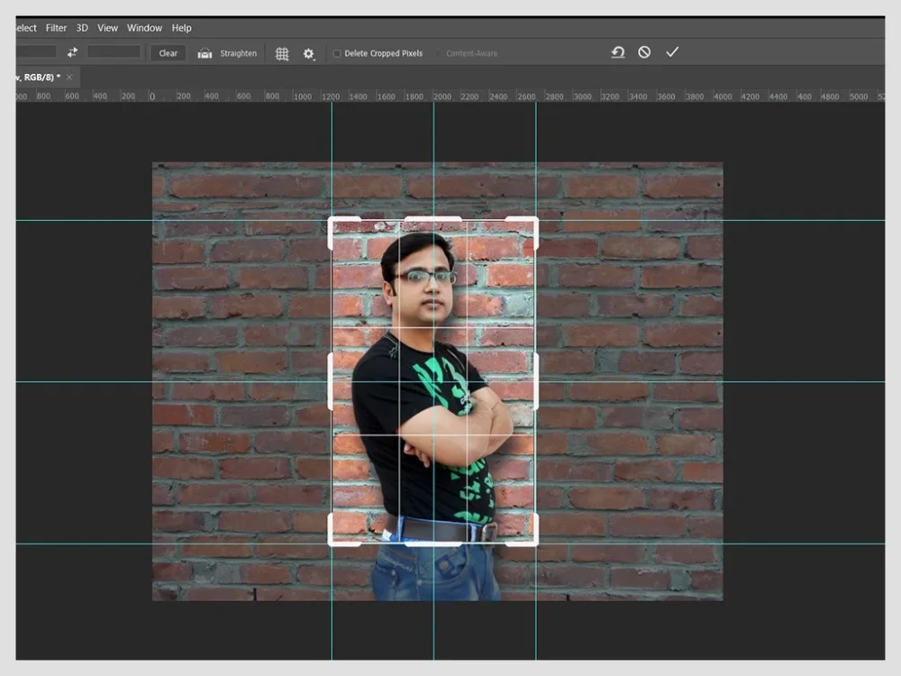This screenshot has width=901, height=676.
Task: Click the Clear button
Action: [x=168, y=53]
